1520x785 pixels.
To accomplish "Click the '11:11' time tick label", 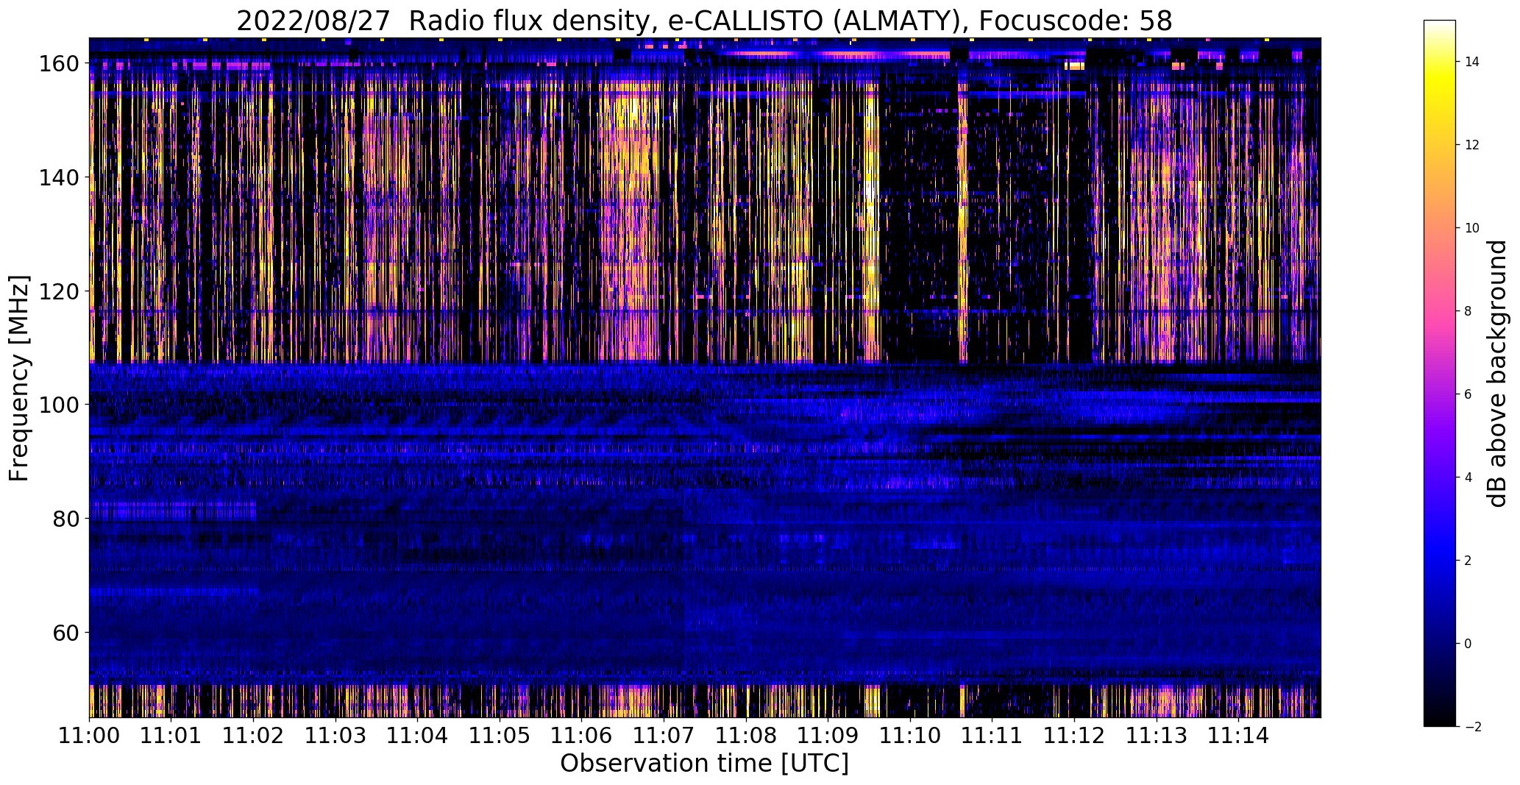I will pos(992,734).
